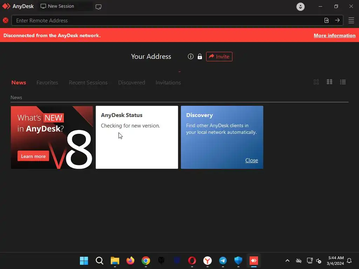Switch to the Discovered tab

click(x=131, y=83)
